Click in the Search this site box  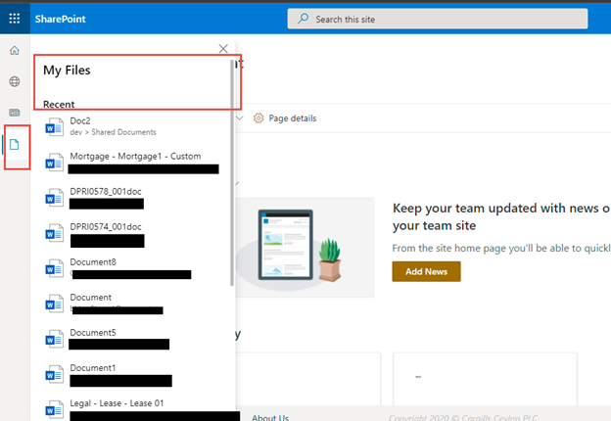450,19
